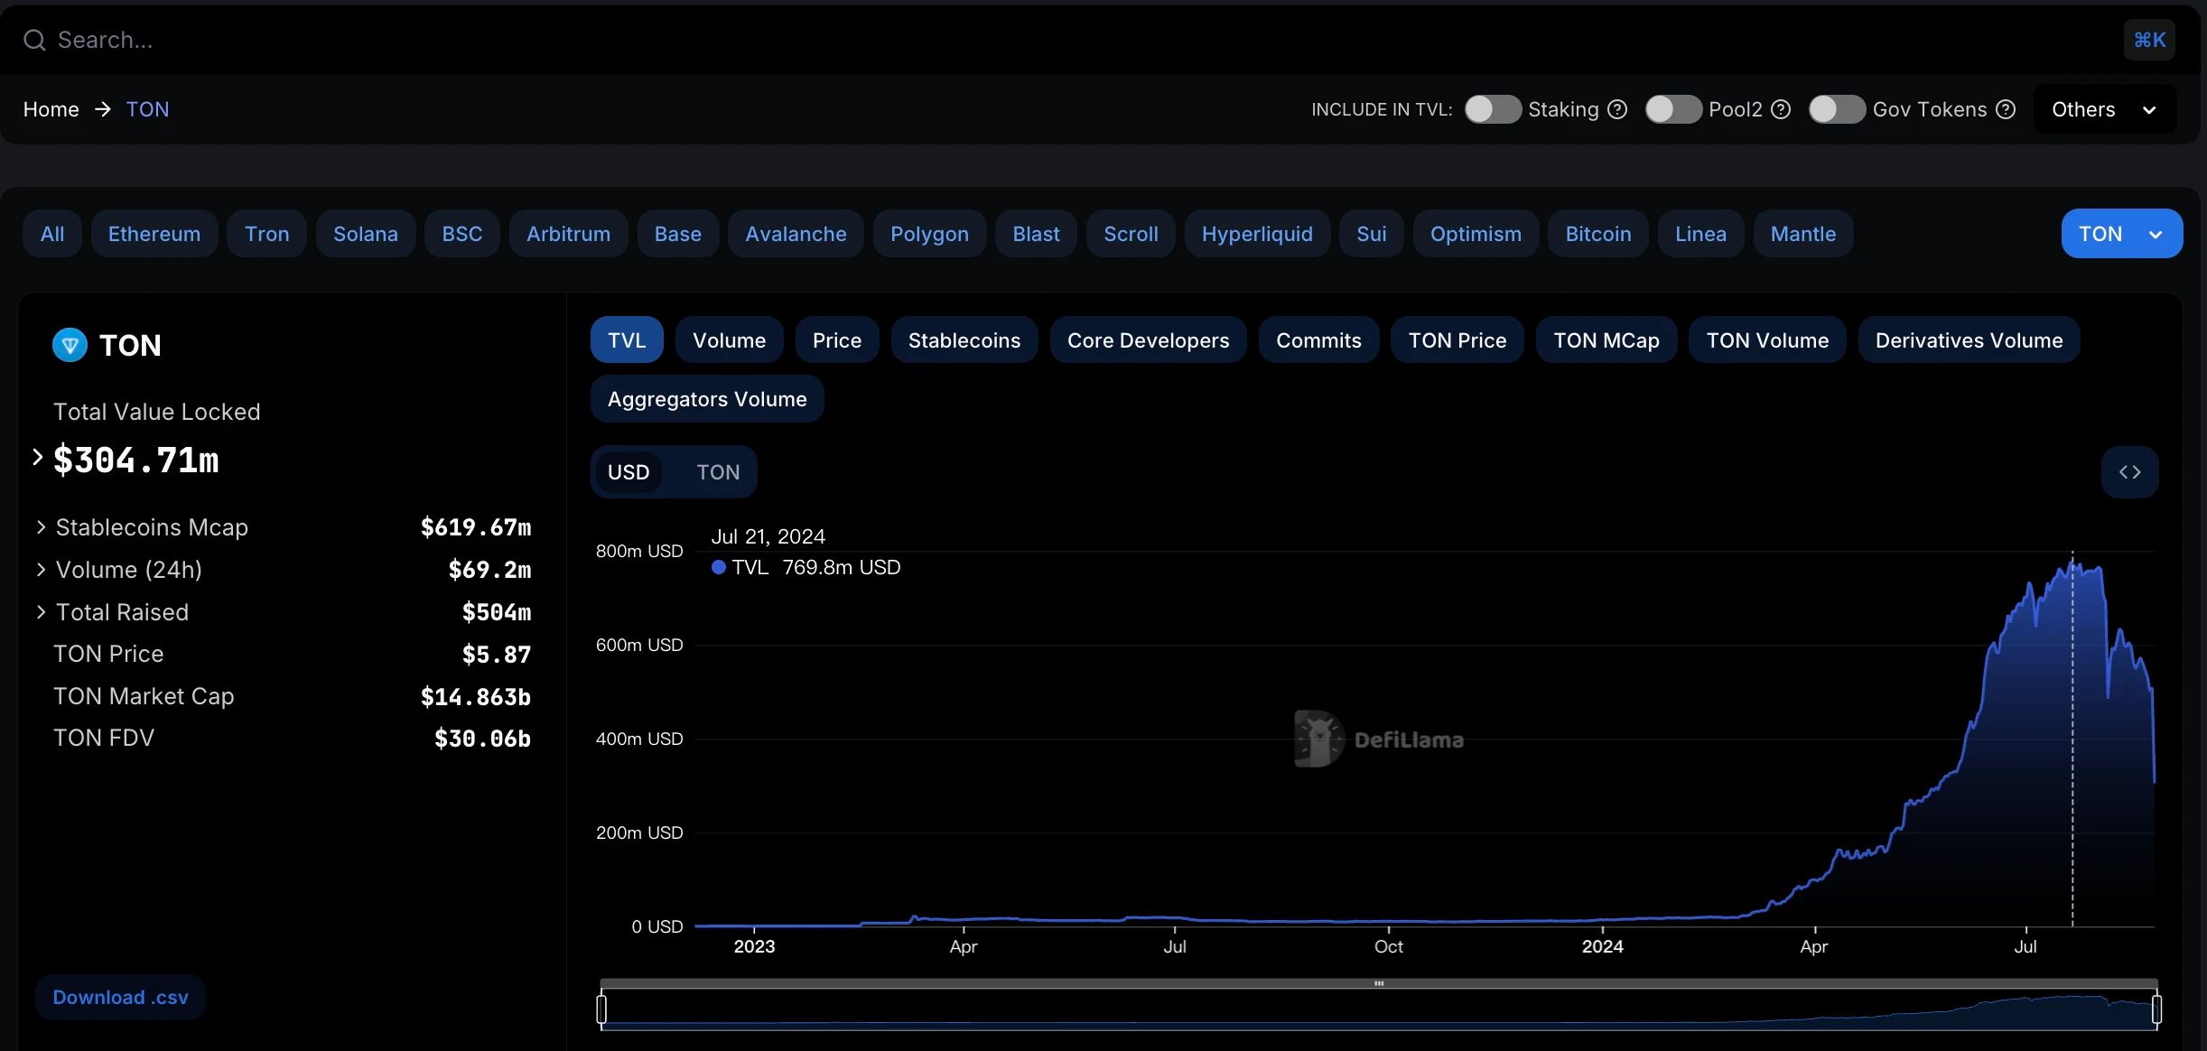Click the Aggregators Volume tab
The width and height of the screenshot is (2207, 1051).
coord(706,398)
